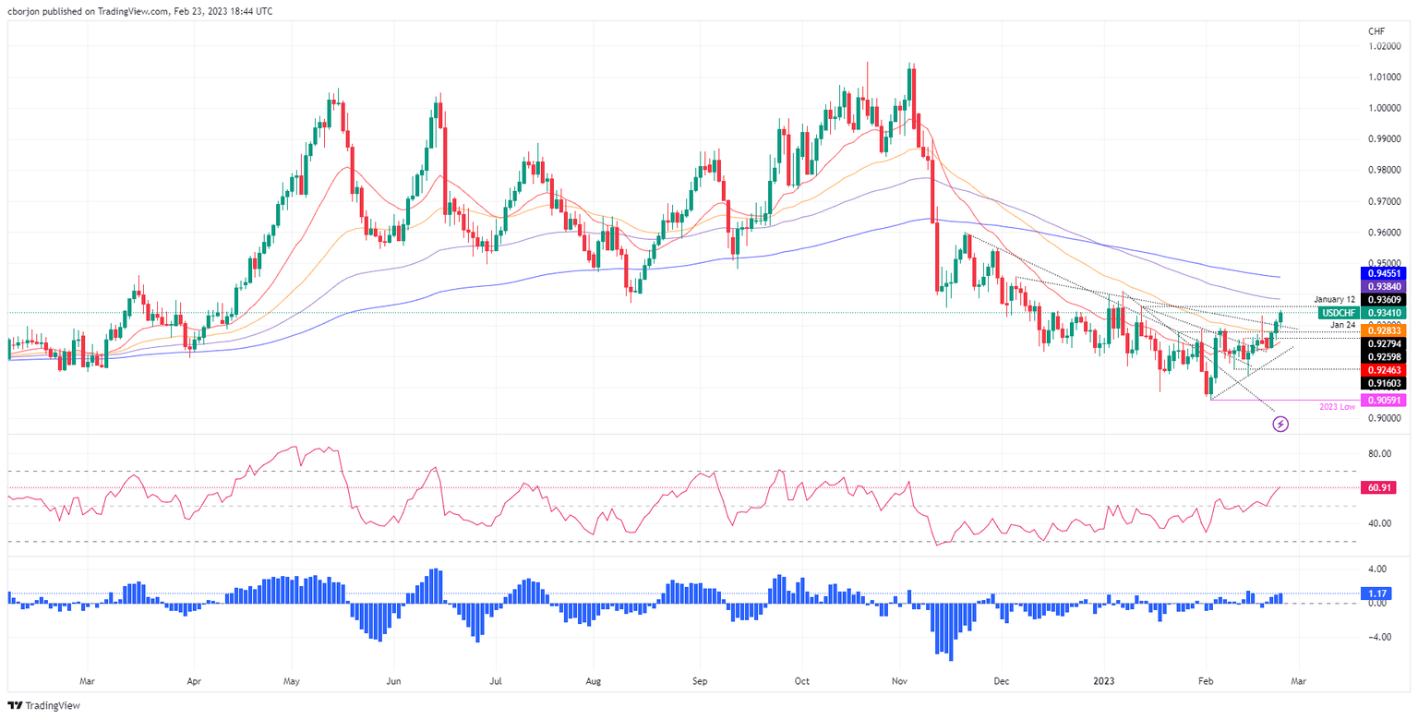This screenshot has width=1418, height=719.
Task: Click the "2023" time axis label
Action: tap(1105, 682)
